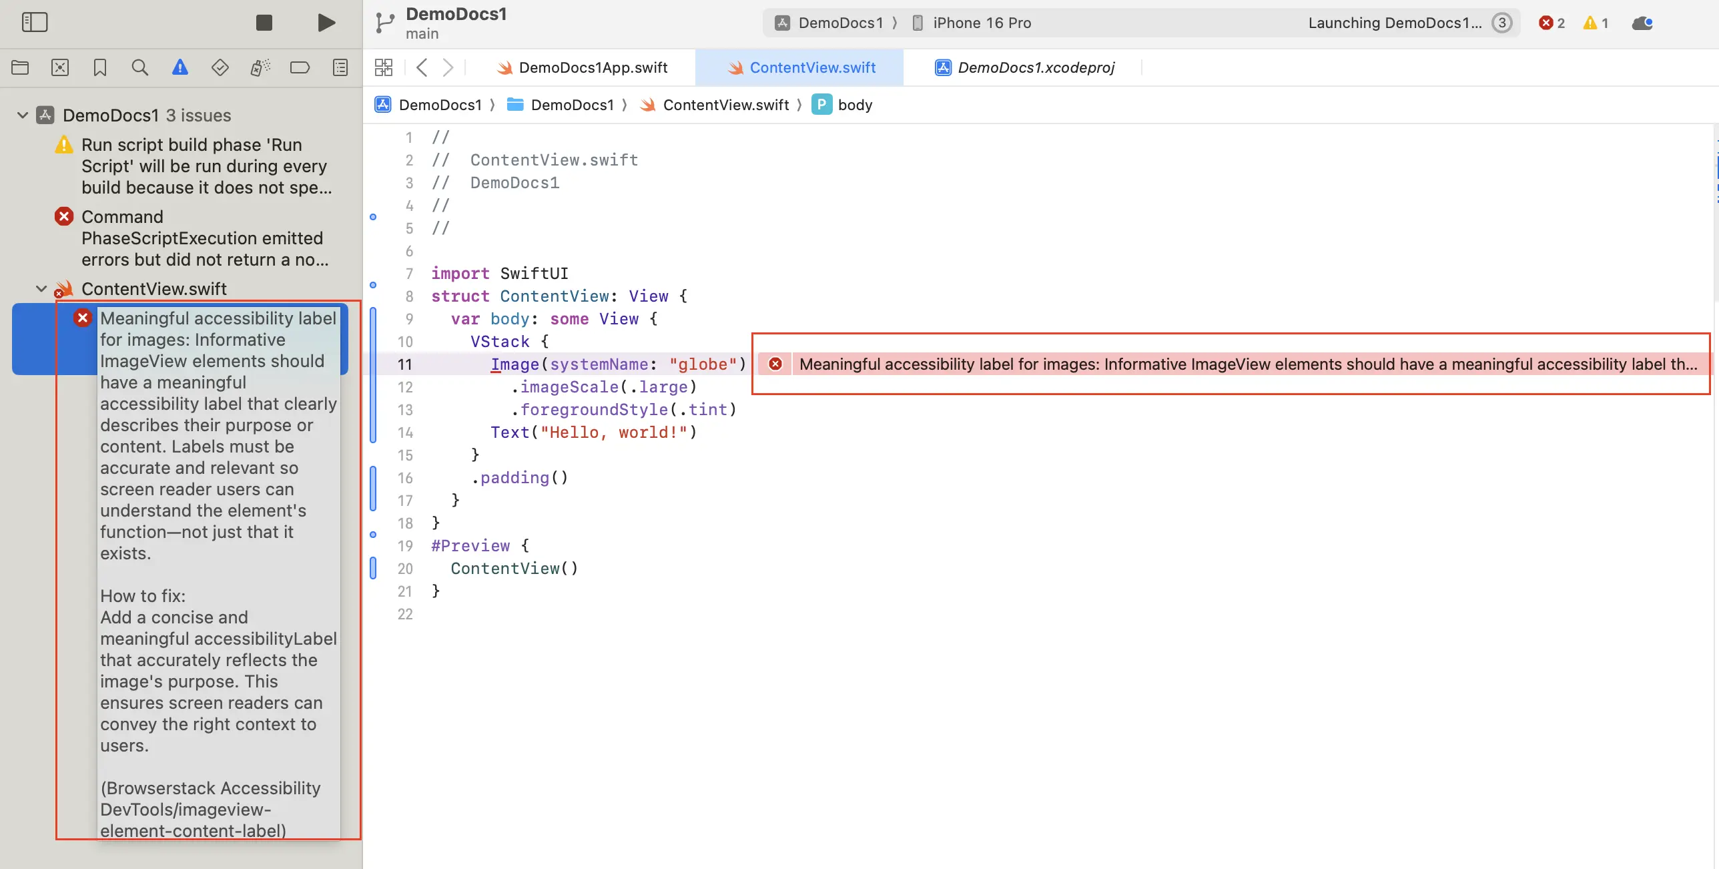This screenshot has height=869, width=1719.
Task: Show the two build errors
Action: [1552, 23]
